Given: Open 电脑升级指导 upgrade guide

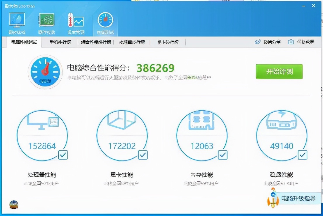Looking at the screenshot, I should tap(298, 199).
